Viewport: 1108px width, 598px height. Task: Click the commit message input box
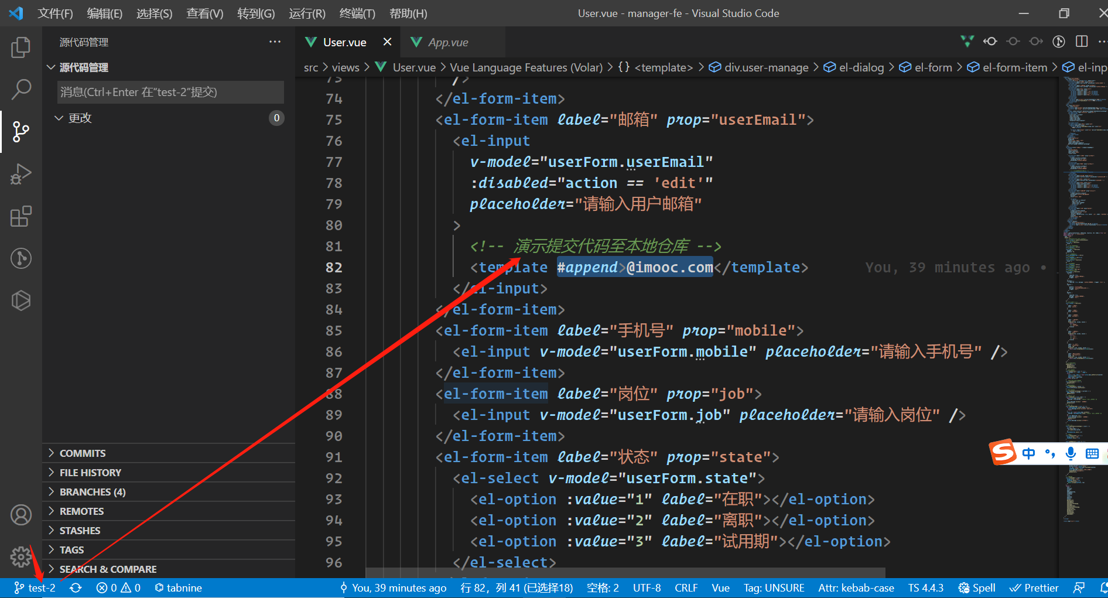170,92
